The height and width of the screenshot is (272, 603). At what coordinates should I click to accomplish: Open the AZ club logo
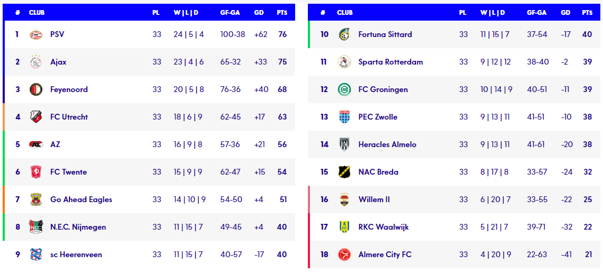coord(36,144)
